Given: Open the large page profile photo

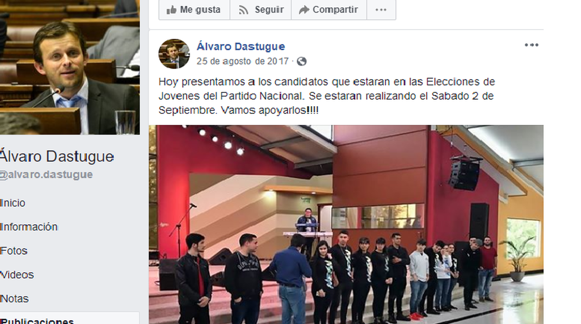Looking at the screenshot, I should coord(70,67).
